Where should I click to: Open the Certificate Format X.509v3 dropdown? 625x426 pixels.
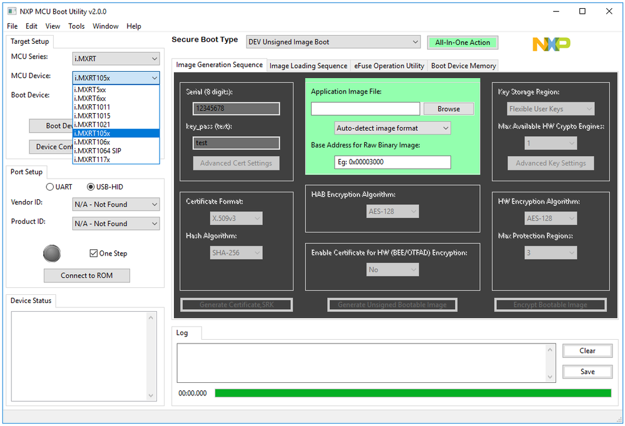coord(236,218)
